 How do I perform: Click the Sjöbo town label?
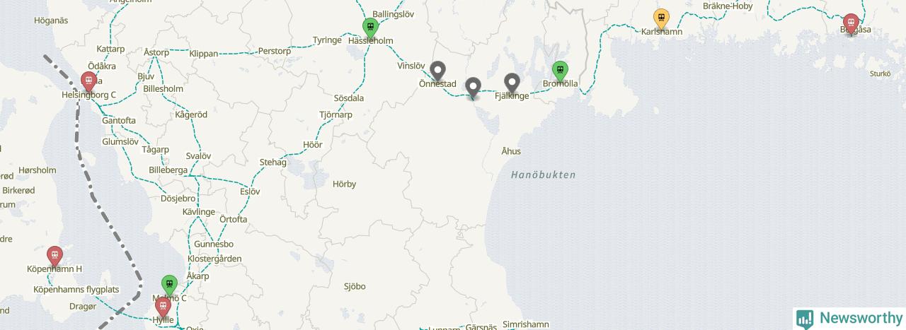pos(355,286)
